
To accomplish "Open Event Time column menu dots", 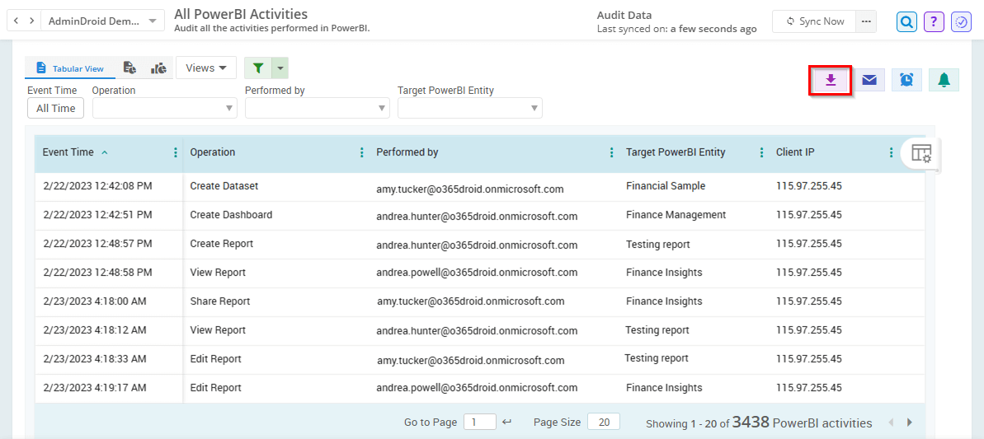I will pos(175,152).
